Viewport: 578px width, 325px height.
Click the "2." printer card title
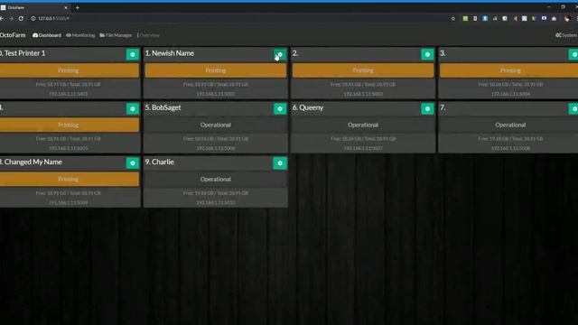(x=295, y=53)
